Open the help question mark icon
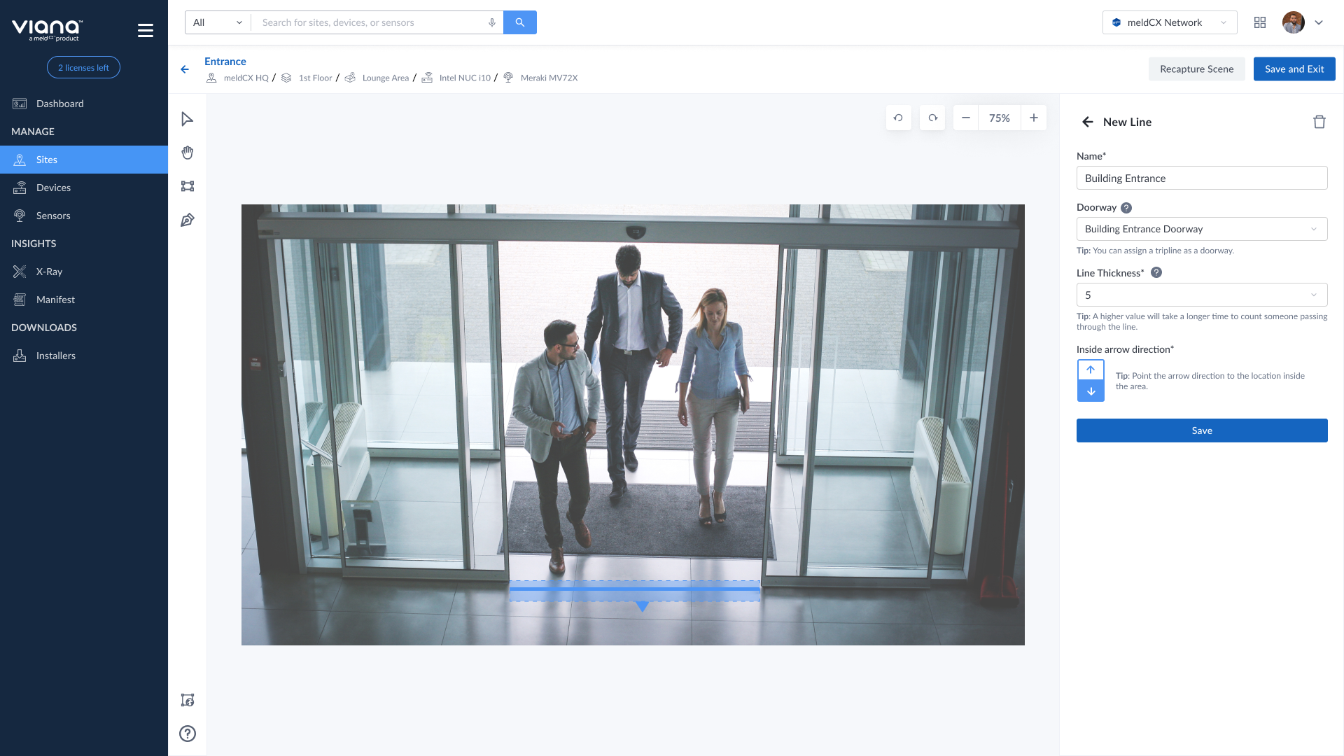 click(x=187, y=734)
